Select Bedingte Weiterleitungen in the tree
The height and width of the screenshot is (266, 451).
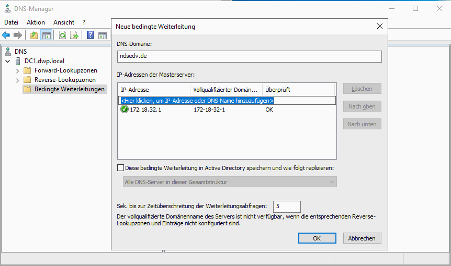pyautogui.click(x=69, y=89)
